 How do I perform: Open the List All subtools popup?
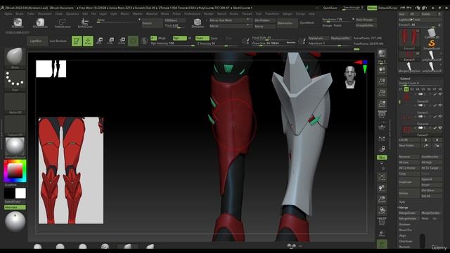point(409,140)
